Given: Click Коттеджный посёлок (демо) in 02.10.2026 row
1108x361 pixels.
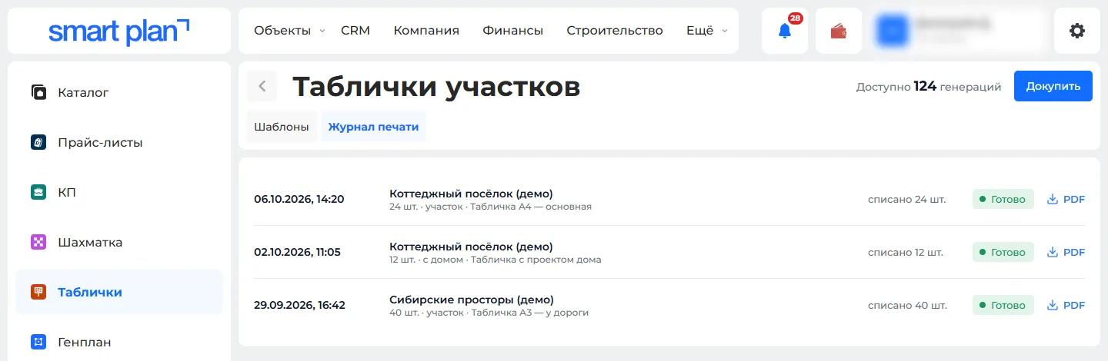Looking at the screenshot, I should [x=471, y=247].
